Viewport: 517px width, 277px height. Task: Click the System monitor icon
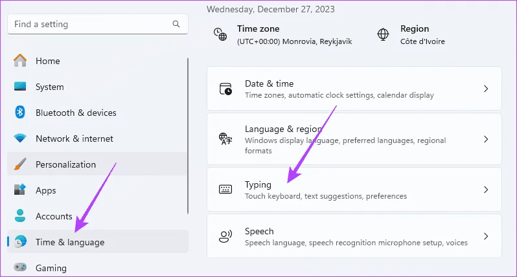[x=20, y=87]
